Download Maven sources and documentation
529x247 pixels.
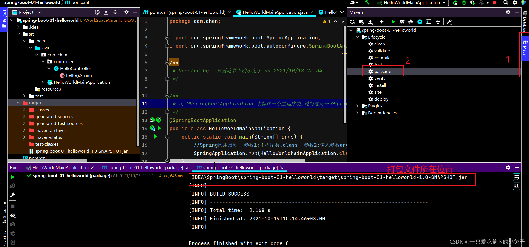pyautogui.click(x=371, y=22)
